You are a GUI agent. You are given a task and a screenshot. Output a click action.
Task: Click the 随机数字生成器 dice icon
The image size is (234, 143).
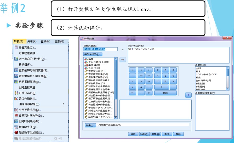16,133
